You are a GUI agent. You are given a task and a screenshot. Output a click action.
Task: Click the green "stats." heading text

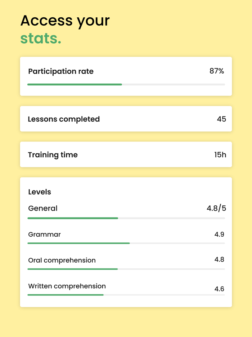[x=41, y=39]
